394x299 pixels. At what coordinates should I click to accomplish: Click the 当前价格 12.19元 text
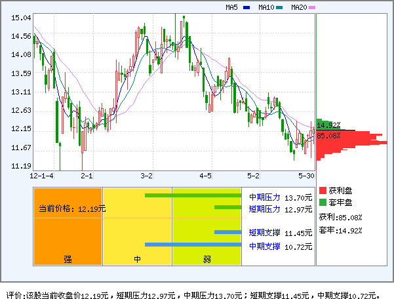72,209
